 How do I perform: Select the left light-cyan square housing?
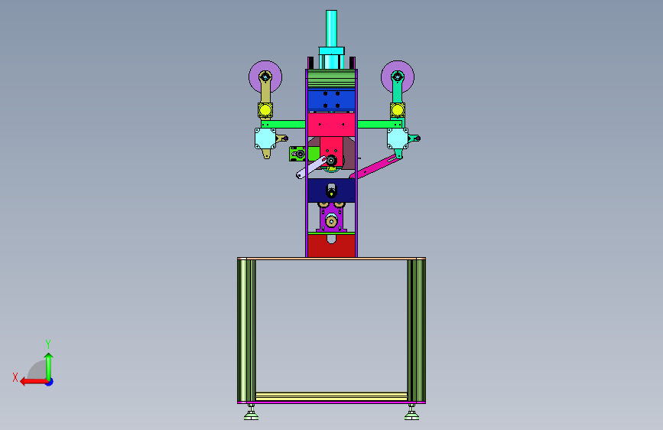tap(265, 138)
